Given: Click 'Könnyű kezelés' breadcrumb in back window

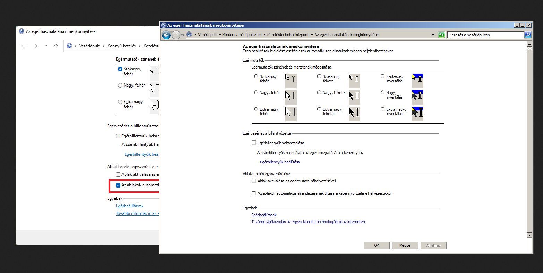Looking at the screenshot, I should pyautogui.click(x=121, y=46).
